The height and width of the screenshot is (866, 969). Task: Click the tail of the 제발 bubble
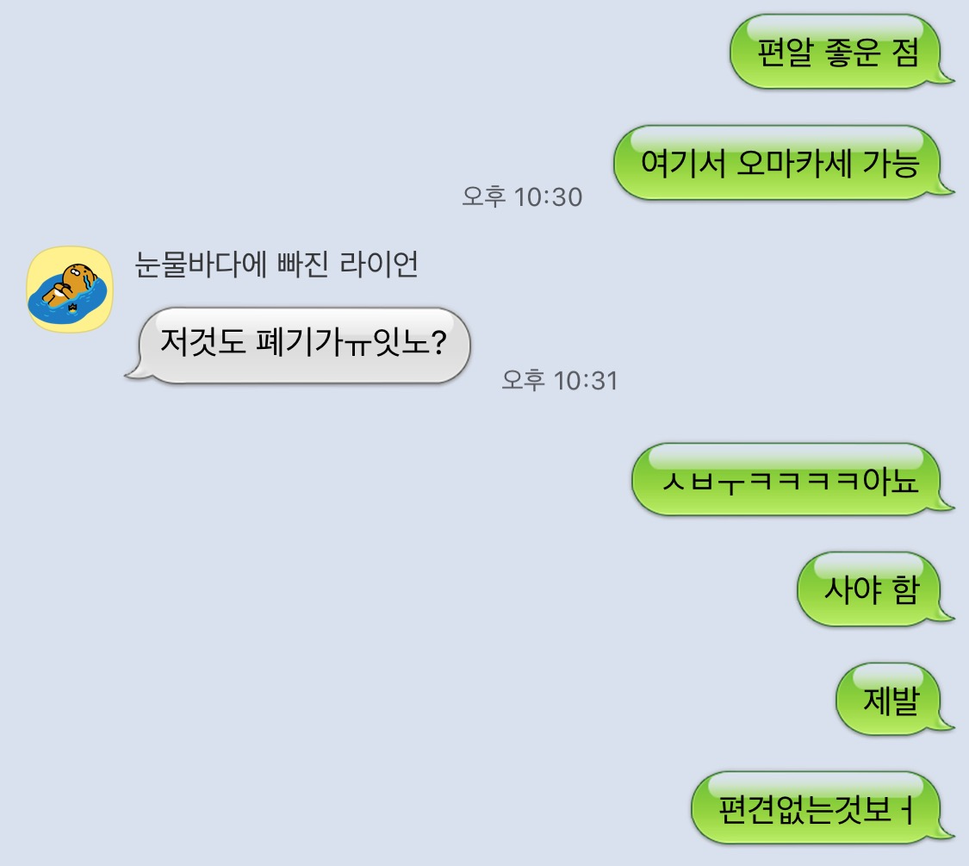click(946, 723)
